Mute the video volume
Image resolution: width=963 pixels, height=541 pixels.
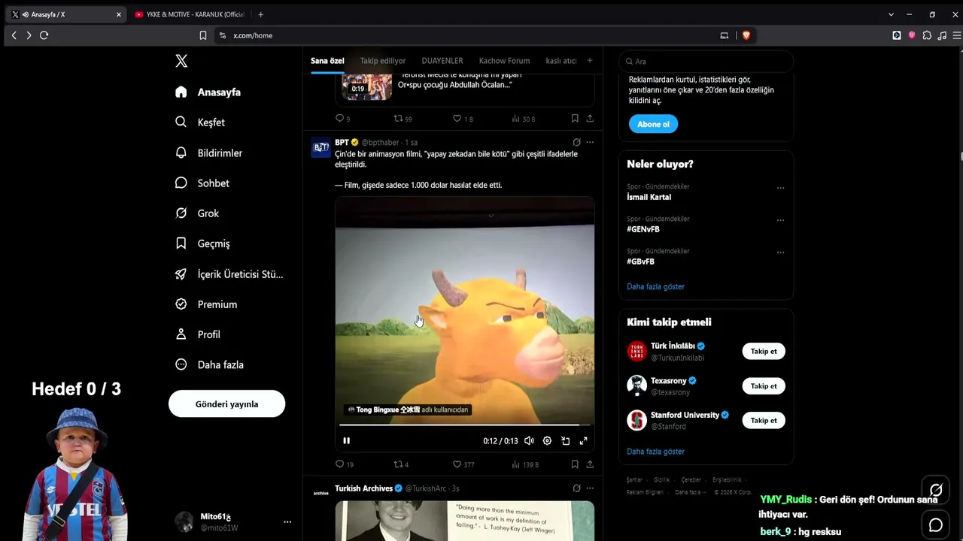[529, 441]
